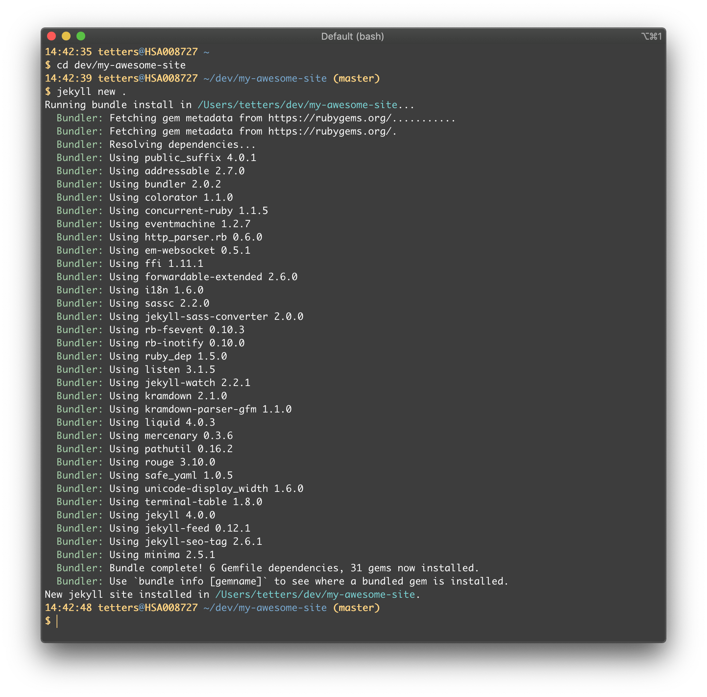Click the first rubygems.org URL with trailing dots
The width and height of the screenshot is (707, 697).
point(362,118)
